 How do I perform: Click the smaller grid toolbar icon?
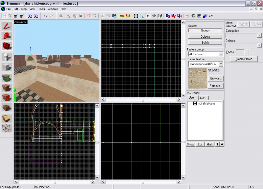point(16,16)
